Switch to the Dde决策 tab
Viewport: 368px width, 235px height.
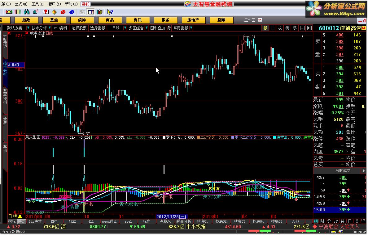tap(35, 221)
